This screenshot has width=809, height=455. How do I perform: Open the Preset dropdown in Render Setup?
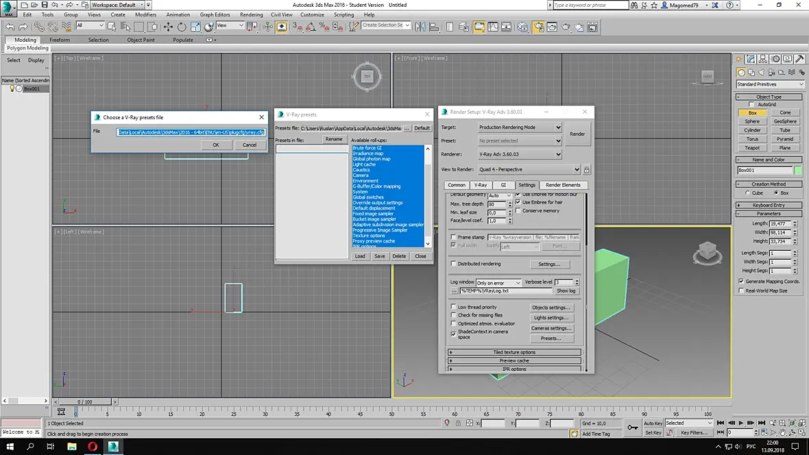pyautogui.click(x=520, y=140)
